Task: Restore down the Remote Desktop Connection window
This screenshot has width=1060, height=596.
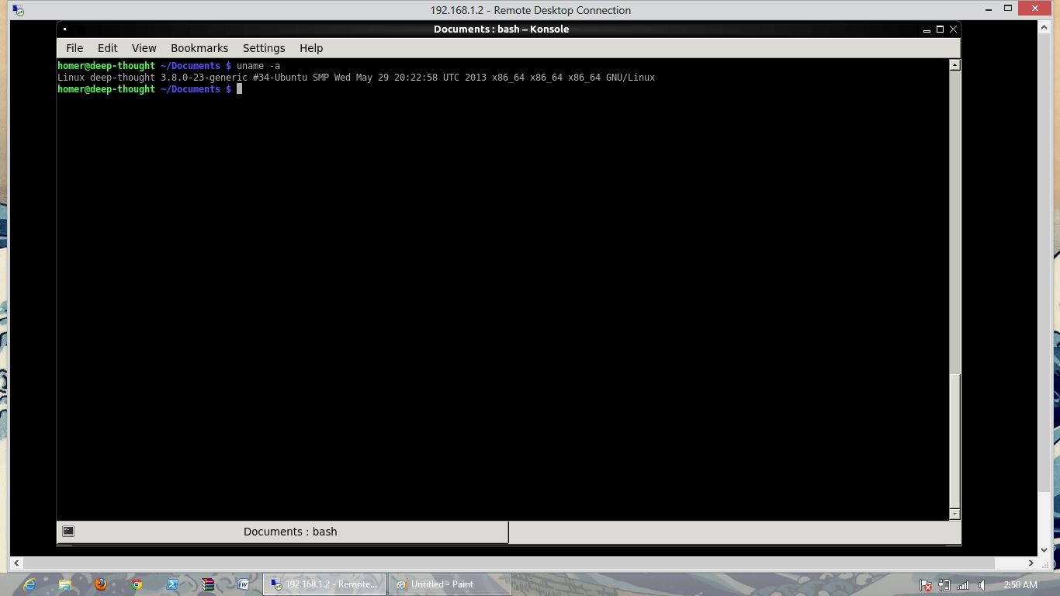Action: click(1008, 9)
